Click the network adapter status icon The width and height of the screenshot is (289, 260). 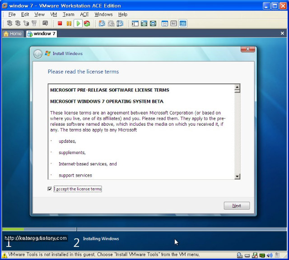pos(262,255)
